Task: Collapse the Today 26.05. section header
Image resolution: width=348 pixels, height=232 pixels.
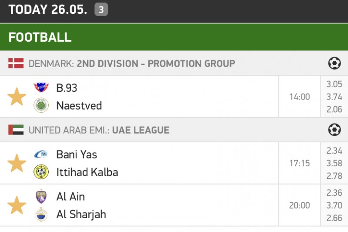Action: 48,10
